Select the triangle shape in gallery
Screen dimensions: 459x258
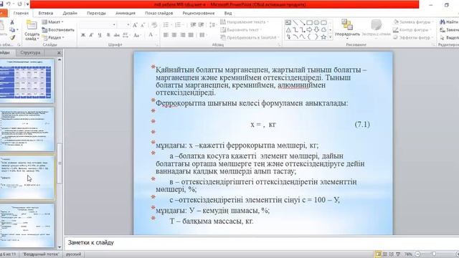click(288, 30)
